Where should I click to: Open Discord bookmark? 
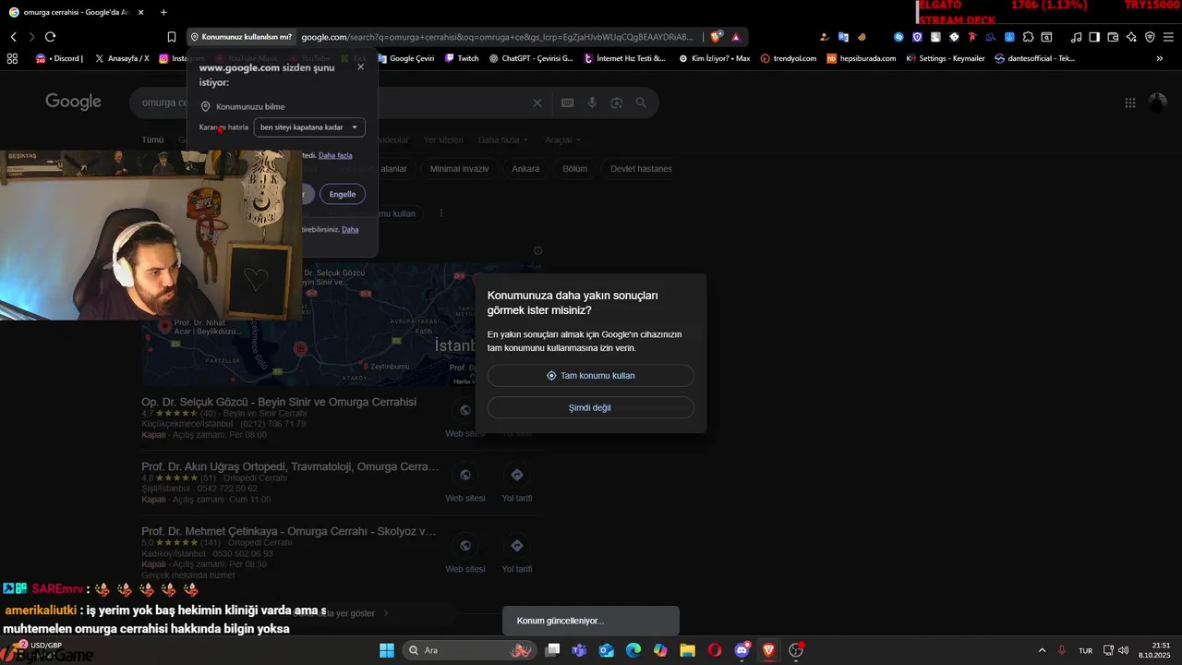point(60,58)
